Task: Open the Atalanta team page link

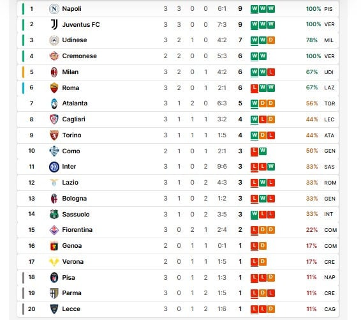Action: coord(75,103)
